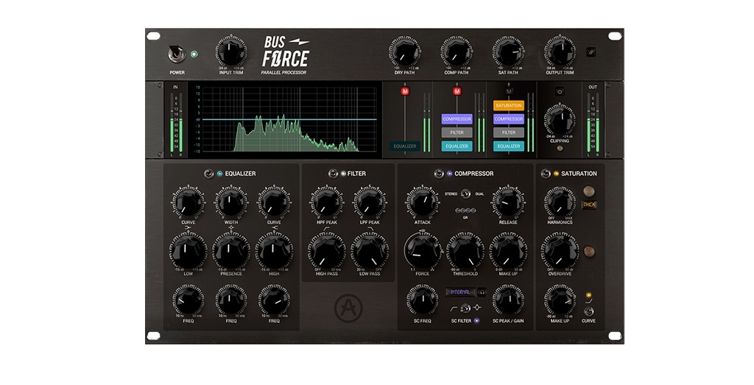This screenshot has height=385, width=754.
Task: Click the saturation OVERDRIVE knob
Action: point(560,251)
